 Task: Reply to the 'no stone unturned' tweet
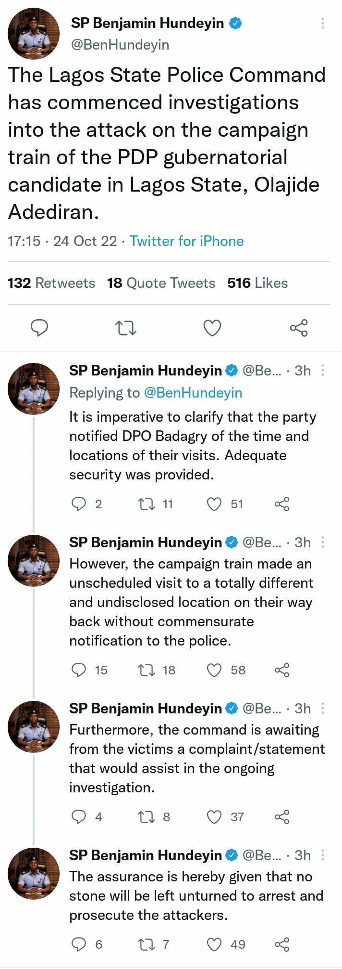(x=78, y=944)
